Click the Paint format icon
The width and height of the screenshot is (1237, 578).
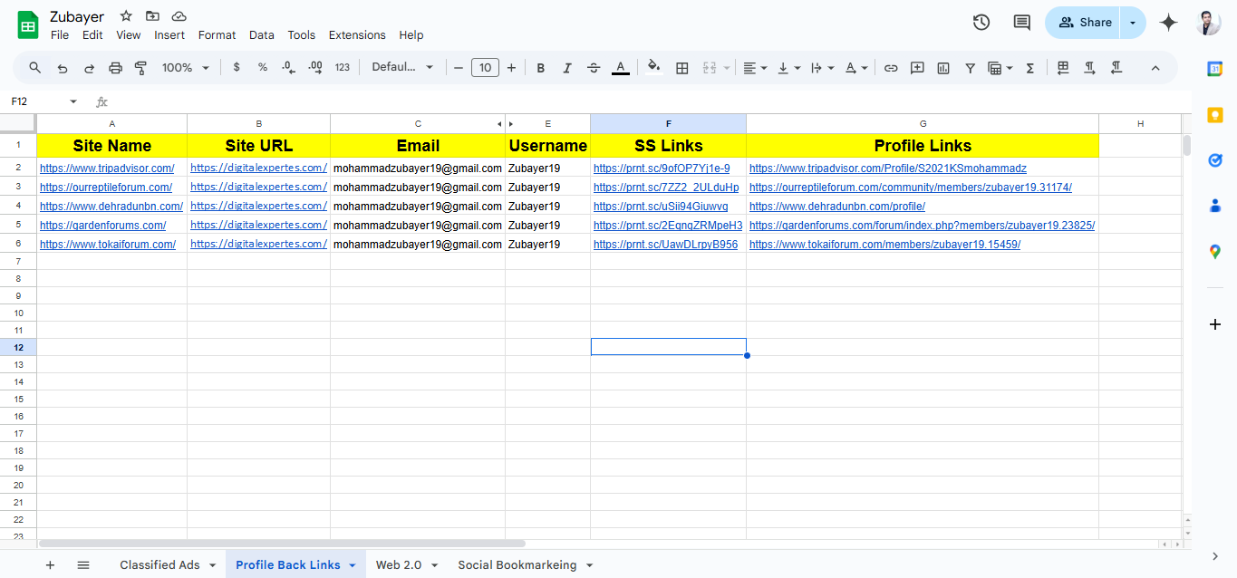click(140, 68)
